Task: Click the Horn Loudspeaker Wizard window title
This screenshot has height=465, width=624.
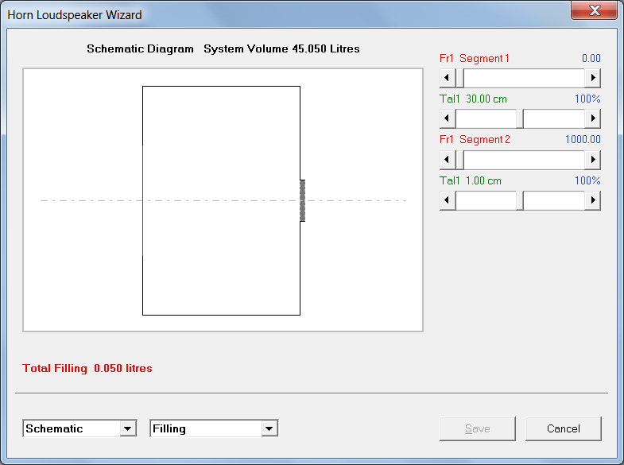Action: coord(75,15)
